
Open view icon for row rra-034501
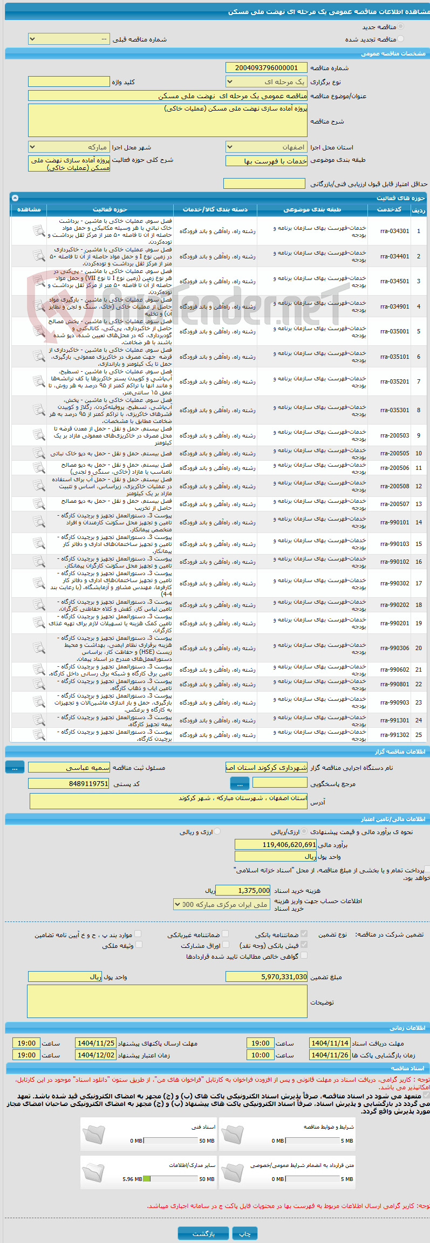coord(38,281)
